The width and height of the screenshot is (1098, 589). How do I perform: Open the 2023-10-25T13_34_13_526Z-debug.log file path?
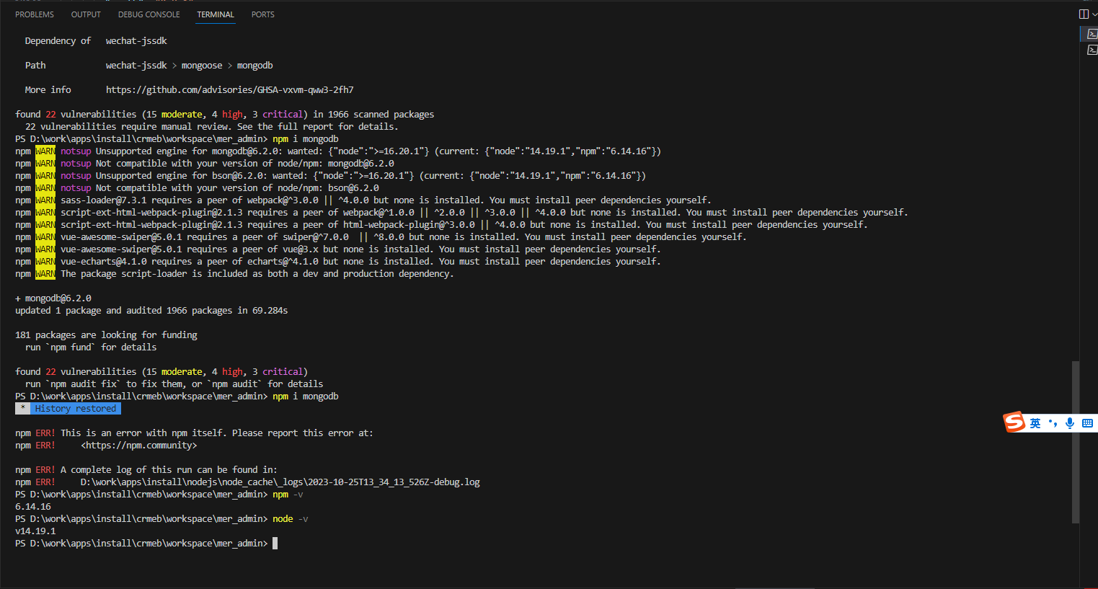280,482
